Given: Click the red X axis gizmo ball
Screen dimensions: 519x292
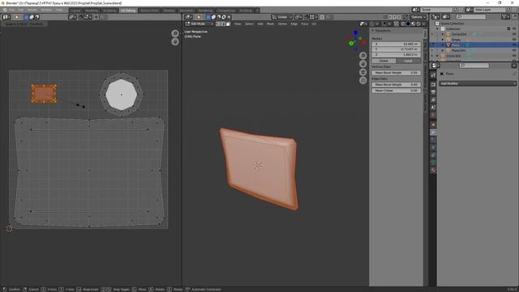Looking at the screenshot, I should coord(363,43).
